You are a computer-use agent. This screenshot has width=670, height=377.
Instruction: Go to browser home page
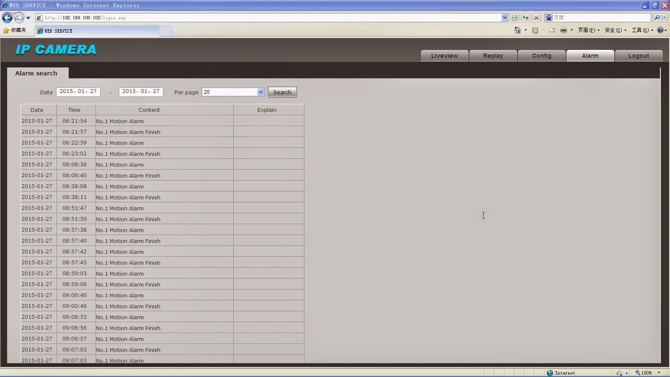(x=518, y=30)
